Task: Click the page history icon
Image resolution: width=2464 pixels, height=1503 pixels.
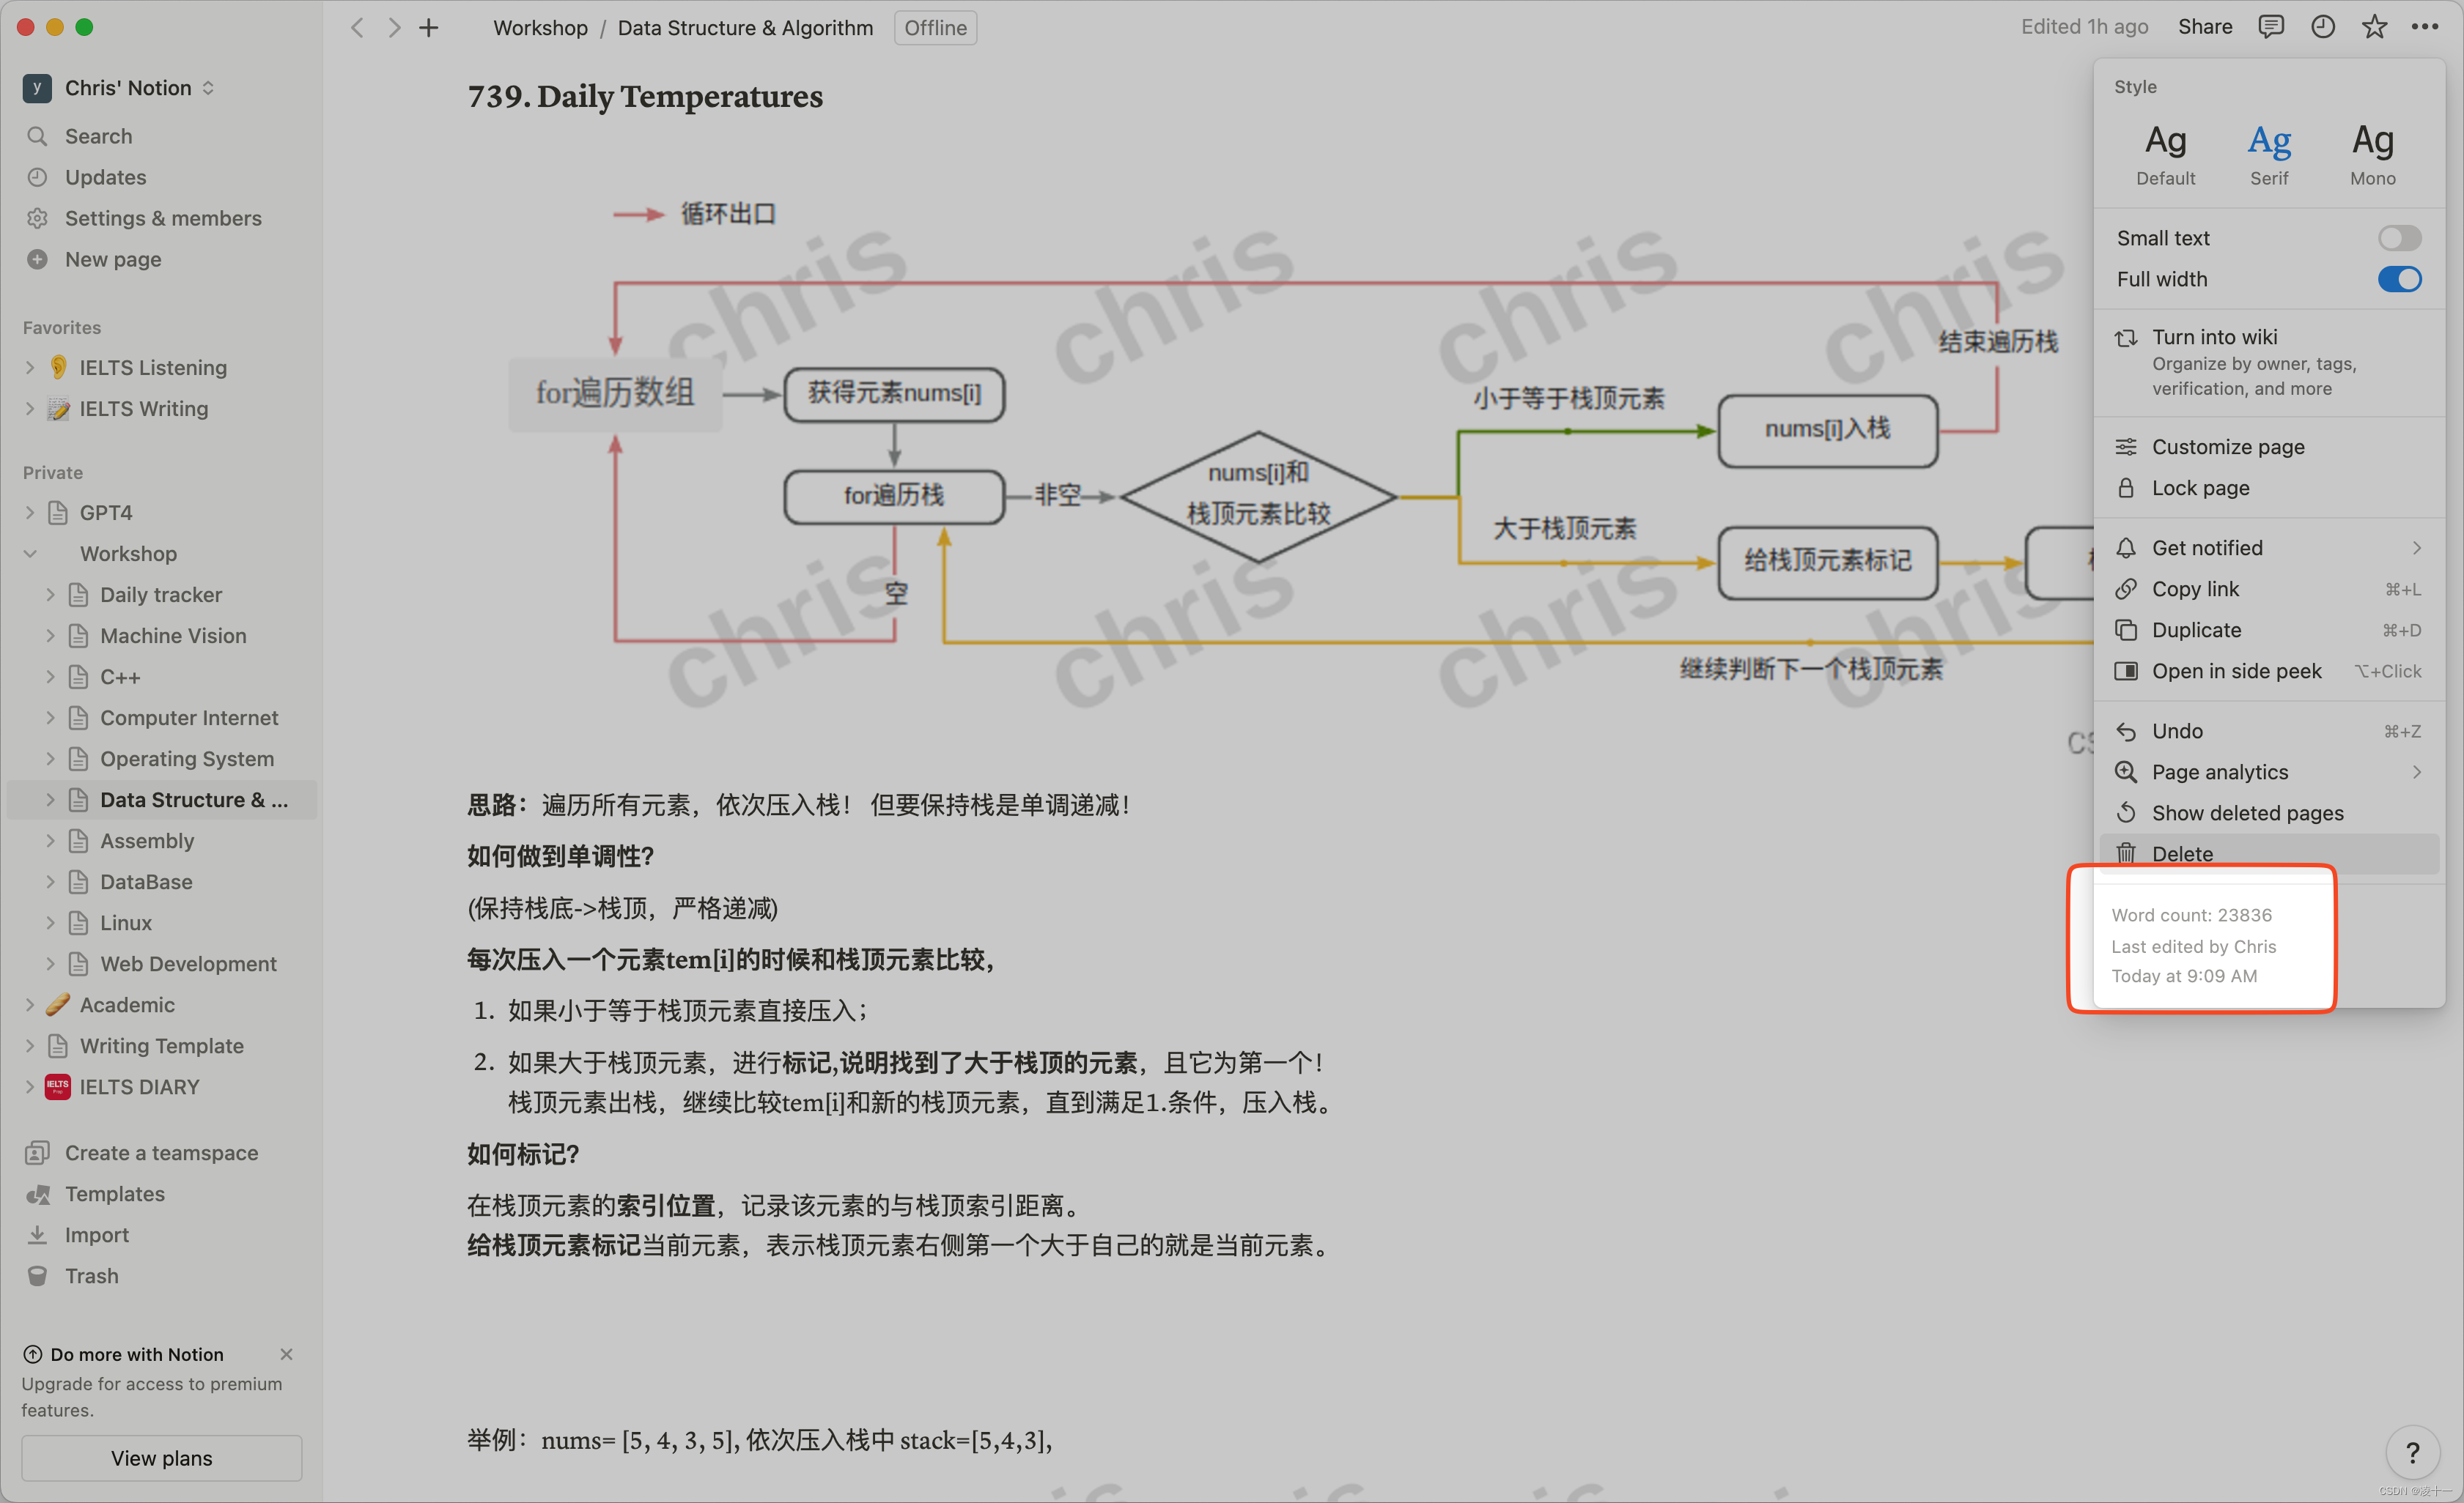Action: point(2325,28)
